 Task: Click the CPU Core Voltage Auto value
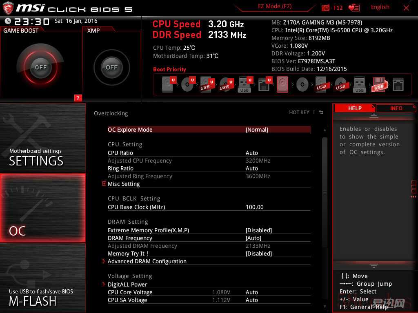[x=251, y=292]
